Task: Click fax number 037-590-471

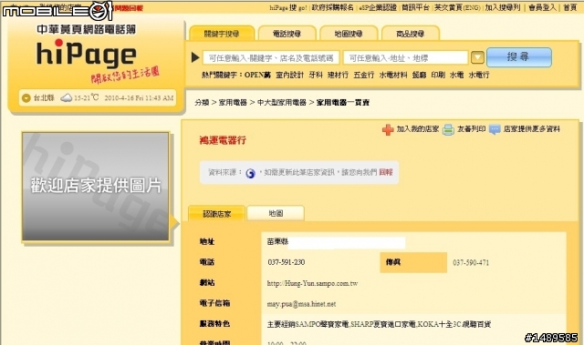Action: [471, 262]
